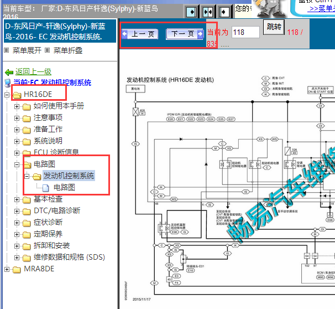
Task: Expand the 症状诊断 node
Action: [17, 223]
